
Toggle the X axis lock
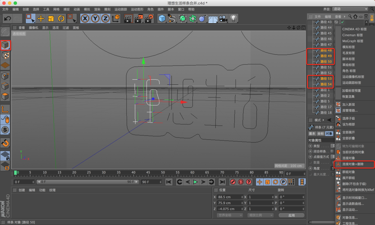(x=85, y=18)
